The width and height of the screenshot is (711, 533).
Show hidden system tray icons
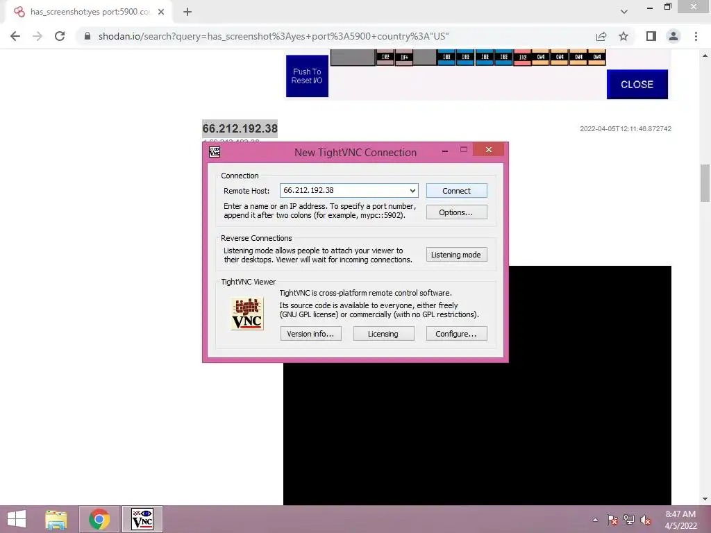pos(595,520)
